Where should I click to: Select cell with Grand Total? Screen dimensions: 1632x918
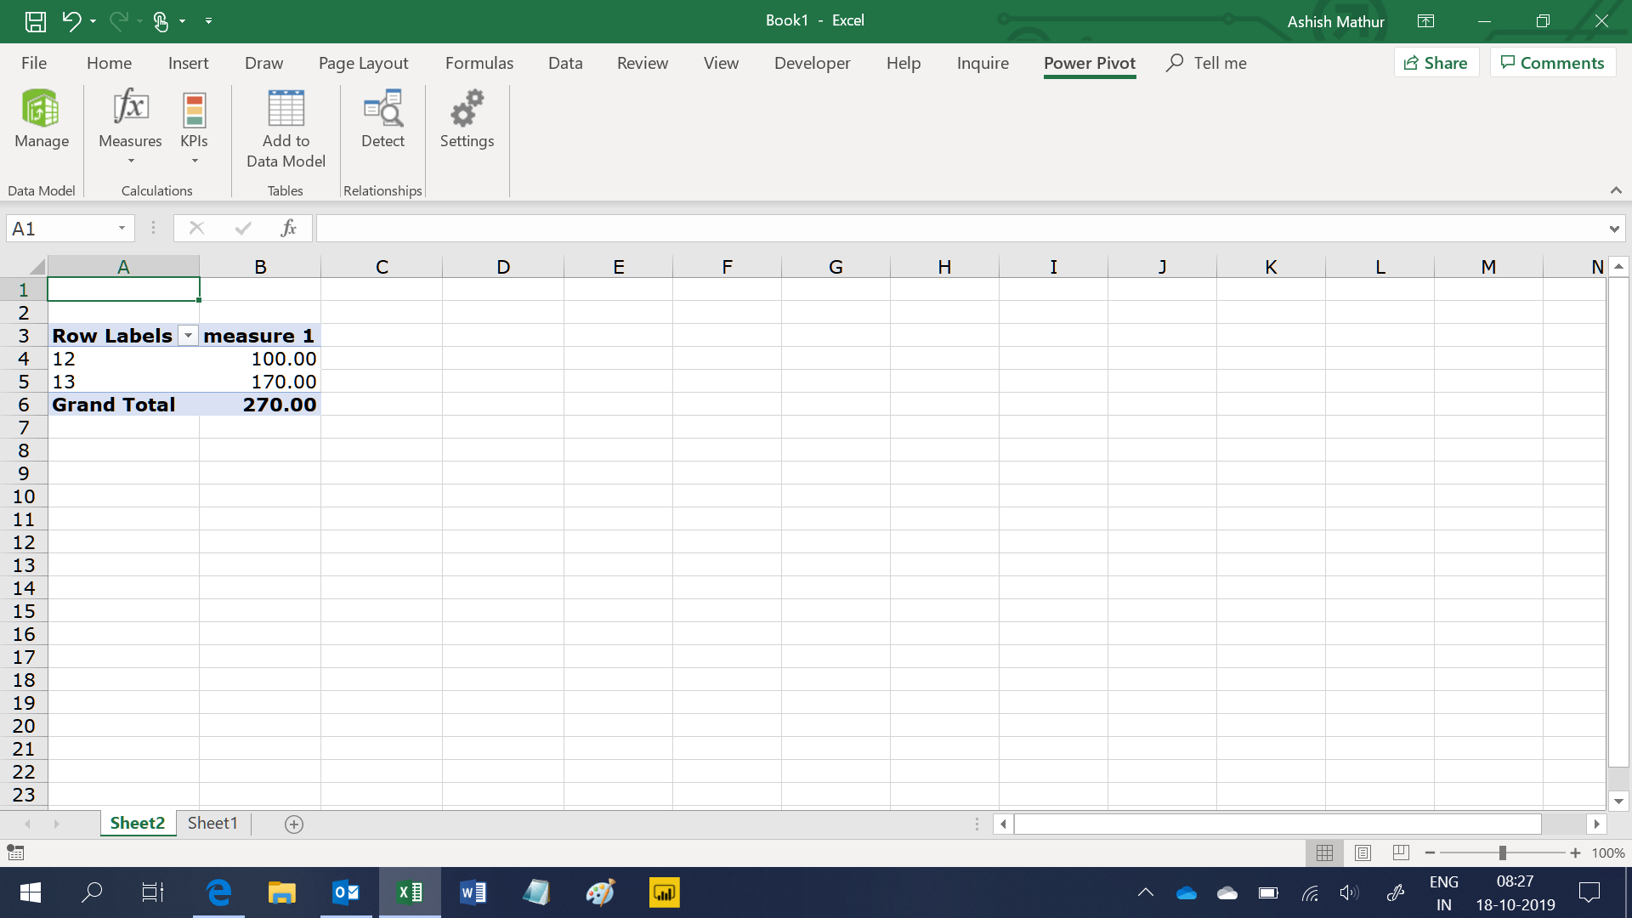click(x=123, y=405)
